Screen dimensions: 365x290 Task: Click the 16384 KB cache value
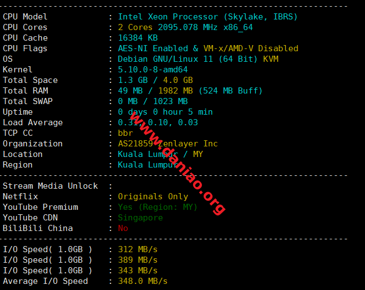(138, 38)
